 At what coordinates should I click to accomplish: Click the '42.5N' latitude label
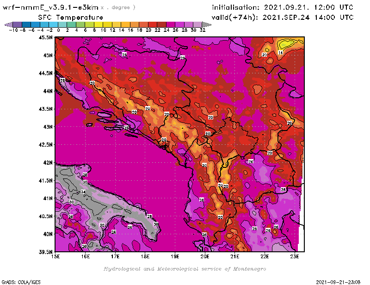click(45, 145)
